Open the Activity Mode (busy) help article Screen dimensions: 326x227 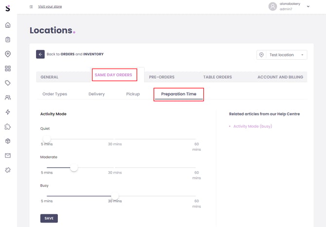point(253,126)
